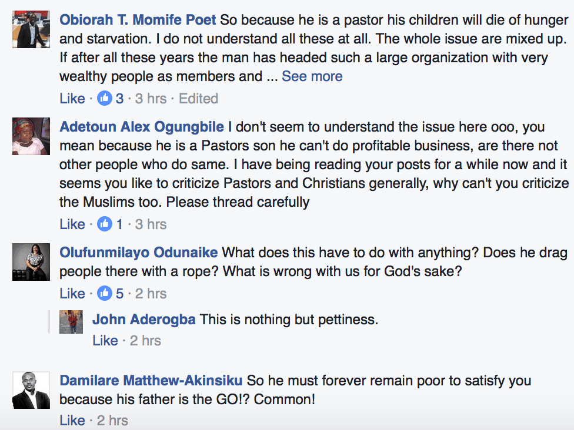Visit Adetoun Alex Ogungbile's profile name link

[x=142, y=127]
